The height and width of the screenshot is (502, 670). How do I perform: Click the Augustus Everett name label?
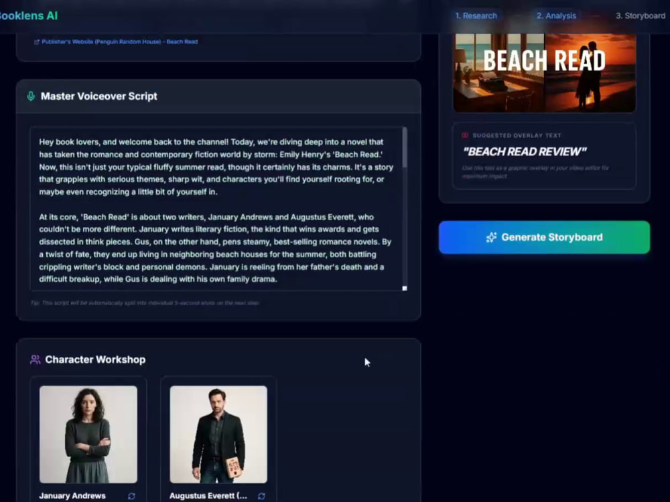[208, 495]
